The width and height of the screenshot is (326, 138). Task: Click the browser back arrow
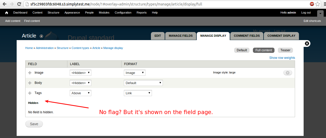(x=4, y=4)
